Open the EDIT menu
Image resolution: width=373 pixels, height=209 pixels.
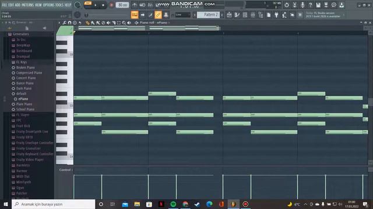point(11,5)
